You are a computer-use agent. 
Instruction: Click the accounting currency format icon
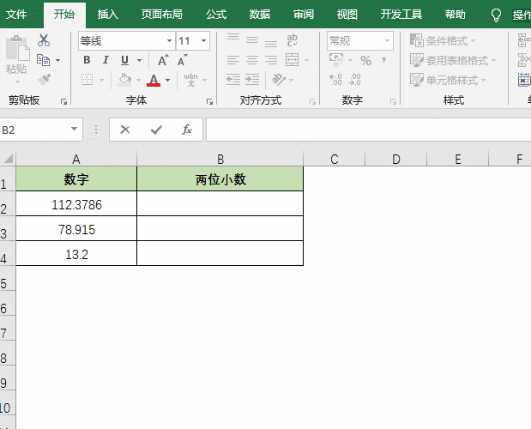click(336, 60)
